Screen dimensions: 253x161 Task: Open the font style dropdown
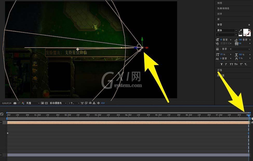coord(227,35)
